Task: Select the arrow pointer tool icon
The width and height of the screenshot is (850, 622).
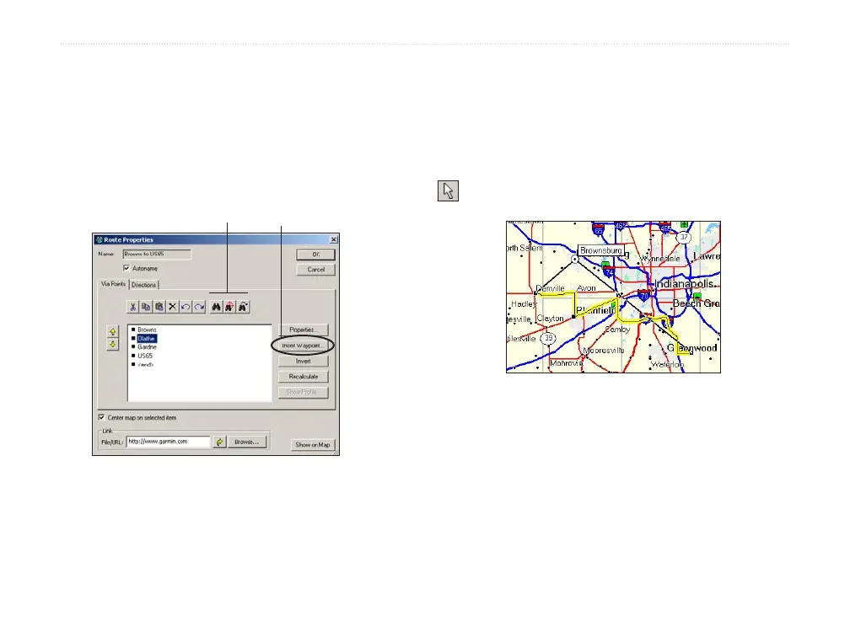Action: tap(449, 190)
